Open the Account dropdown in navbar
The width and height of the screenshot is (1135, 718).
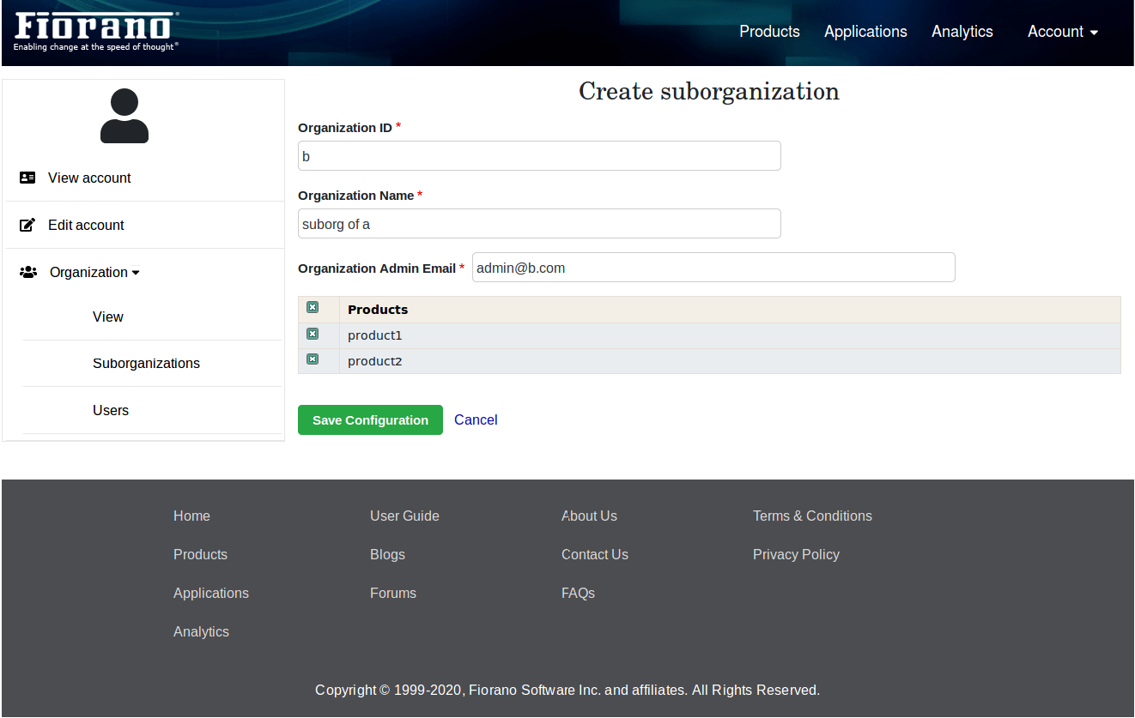coord(1062,32)
